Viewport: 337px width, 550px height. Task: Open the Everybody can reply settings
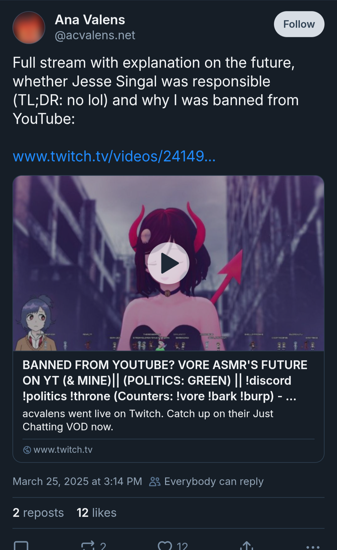214,481
